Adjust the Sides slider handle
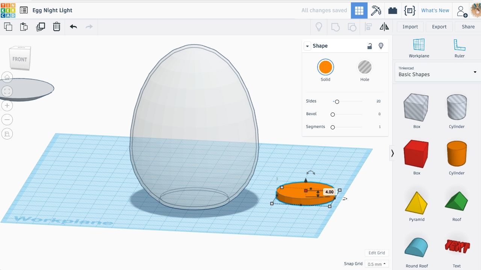 point(337,102)
